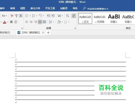This screenshot has height=104, width=135.
Task: Click the Word icon on 文档1 tab
Action: [19, 33]
